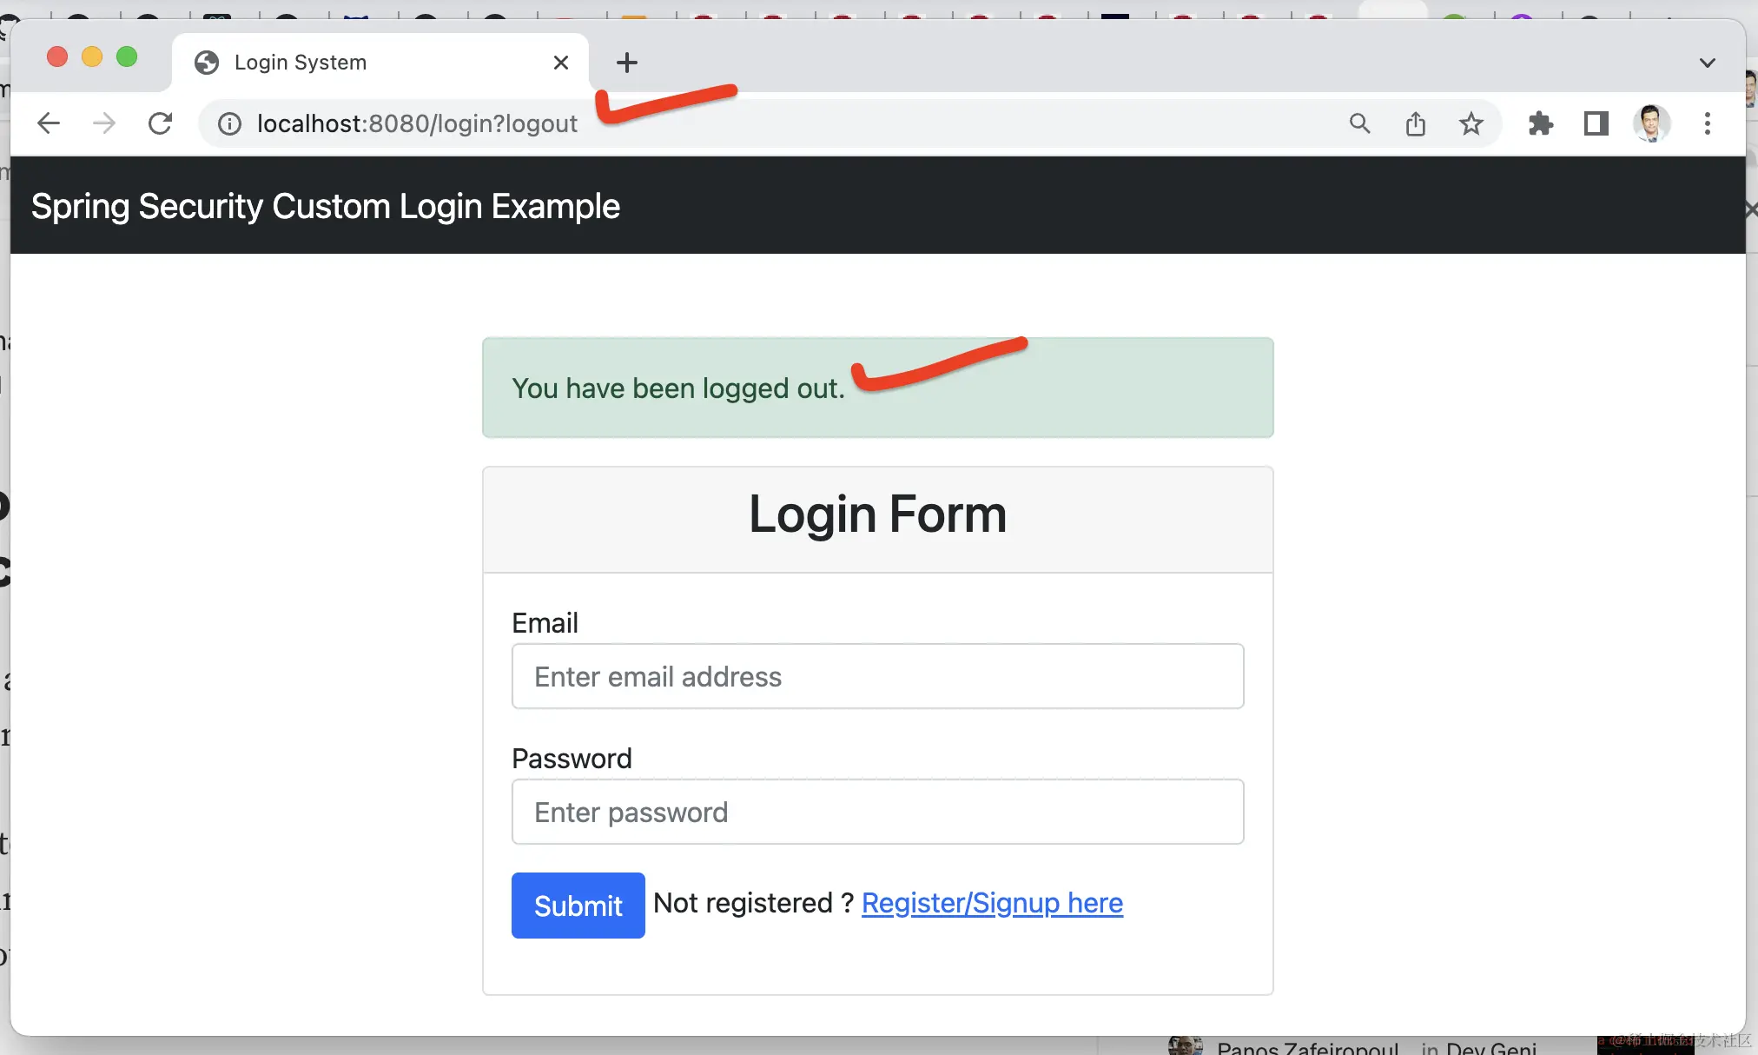Click the Spring Security Custom Login Example brand

[x=326, y=207]
